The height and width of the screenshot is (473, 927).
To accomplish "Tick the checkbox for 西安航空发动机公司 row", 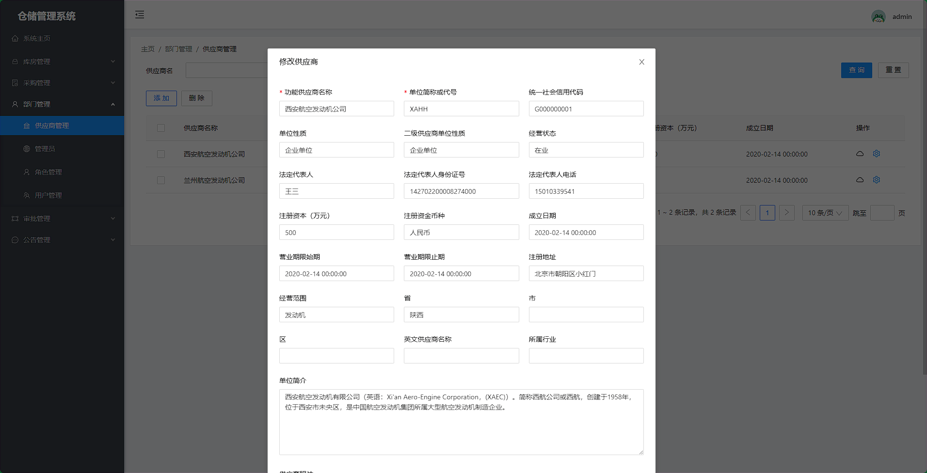I will (x=161, y=154).
